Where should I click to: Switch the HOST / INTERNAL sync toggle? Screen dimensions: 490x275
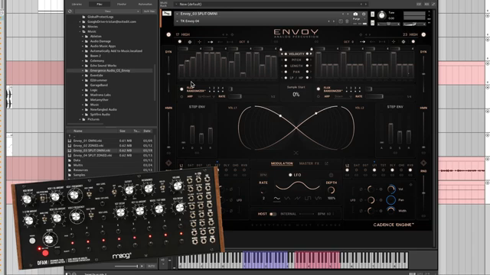pyautogui.click(x=273, y=214)
